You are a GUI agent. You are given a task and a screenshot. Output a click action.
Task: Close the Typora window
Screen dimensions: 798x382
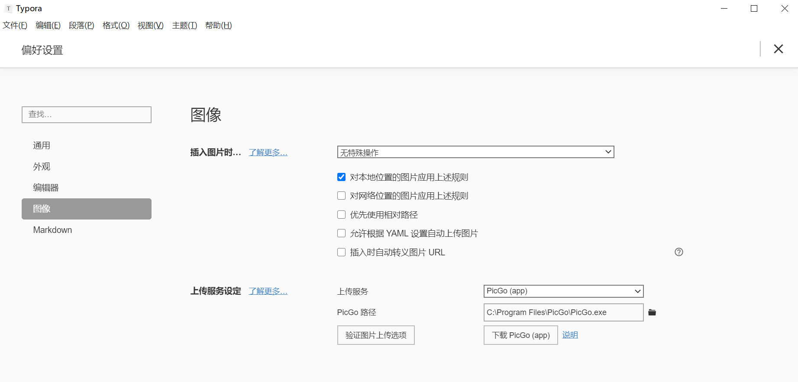point(784,9)
